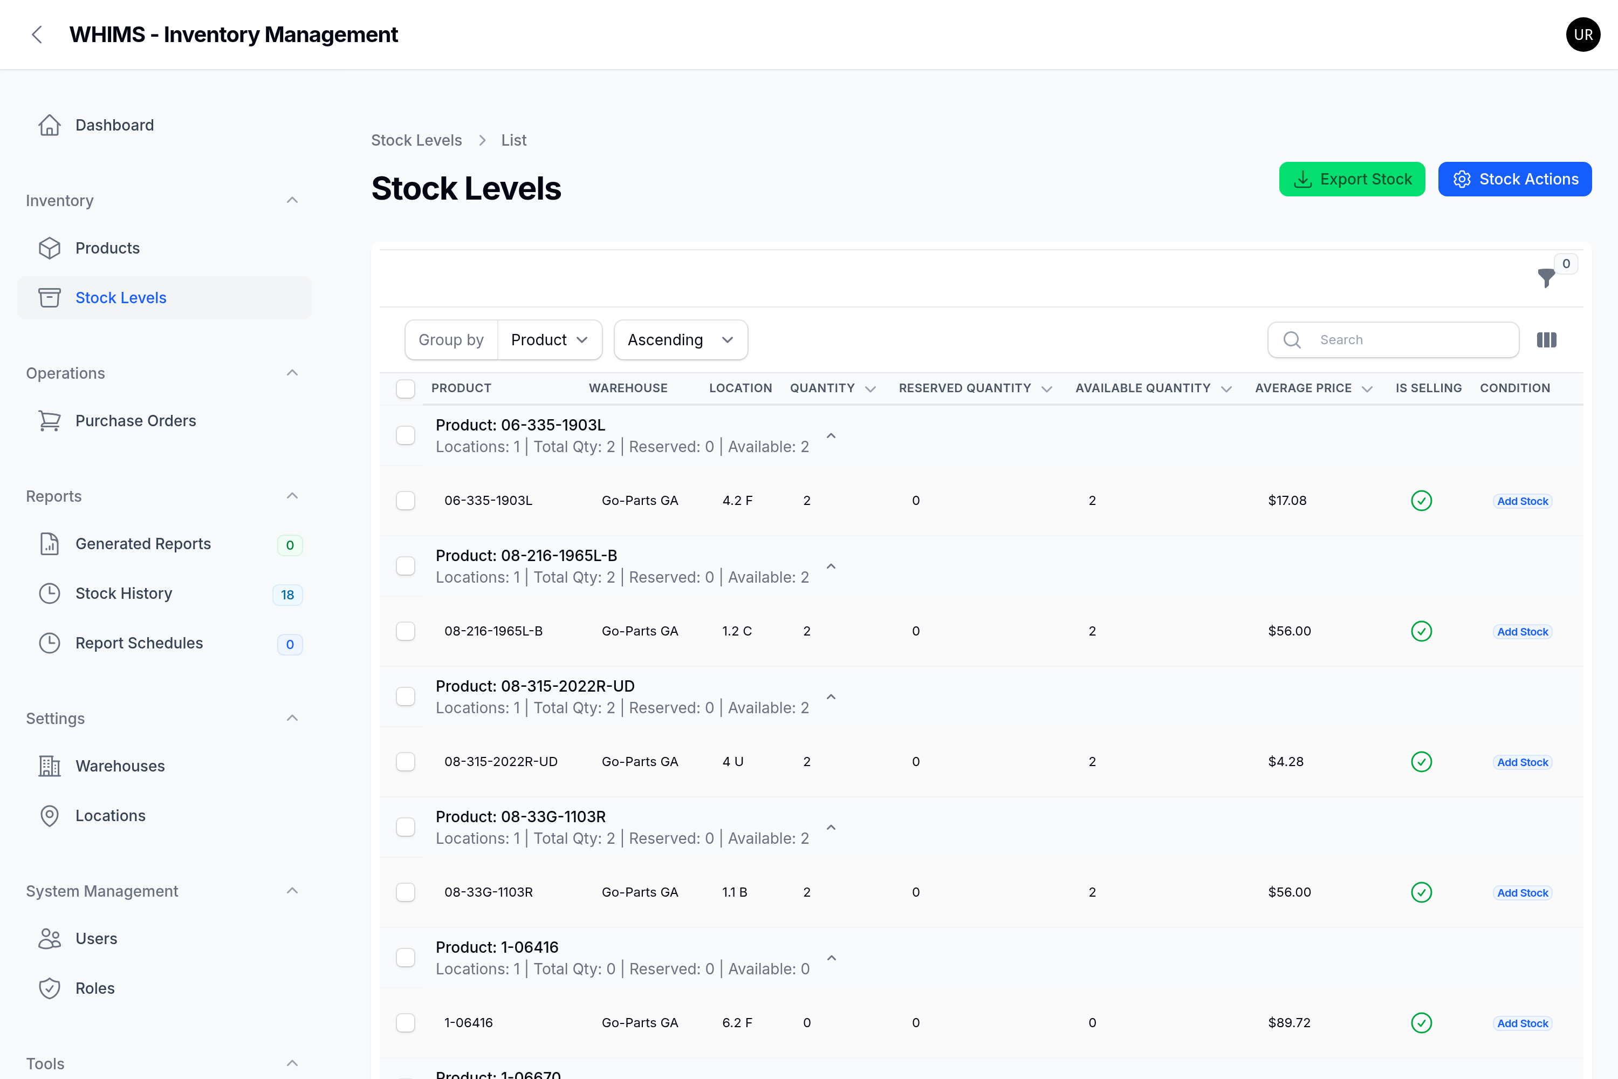The width and height of the screenshot is (1618, 1079).
Task: Collapse the Product: 1-06416 group
Action: coord(831,959)
